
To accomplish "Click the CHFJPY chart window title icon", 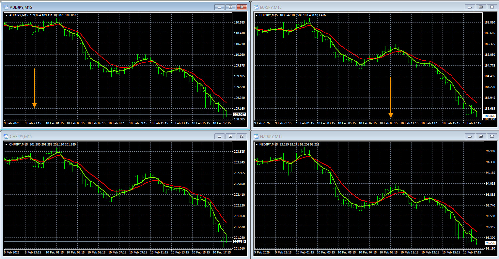I will coord(6,136).
